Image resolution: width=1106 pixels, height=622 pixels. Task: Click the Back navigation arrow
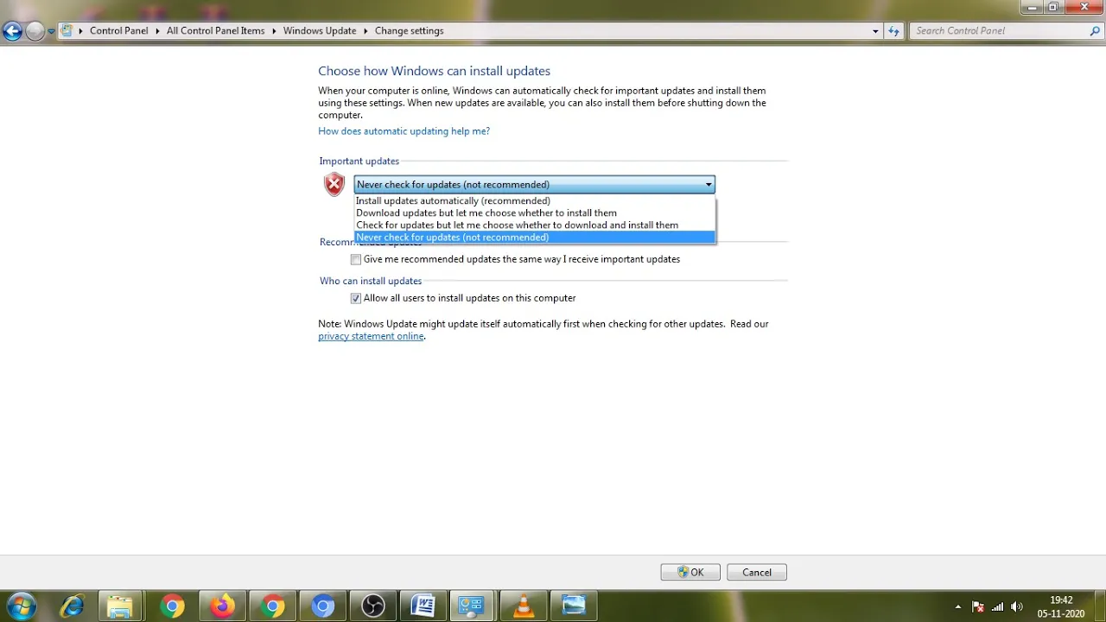[x=12, y=31]
